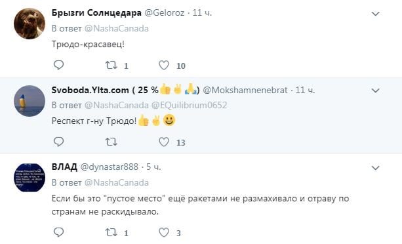
Task: Open chevron menu on Svoboda.Ylta.com tweet
Action: (375, 91)
